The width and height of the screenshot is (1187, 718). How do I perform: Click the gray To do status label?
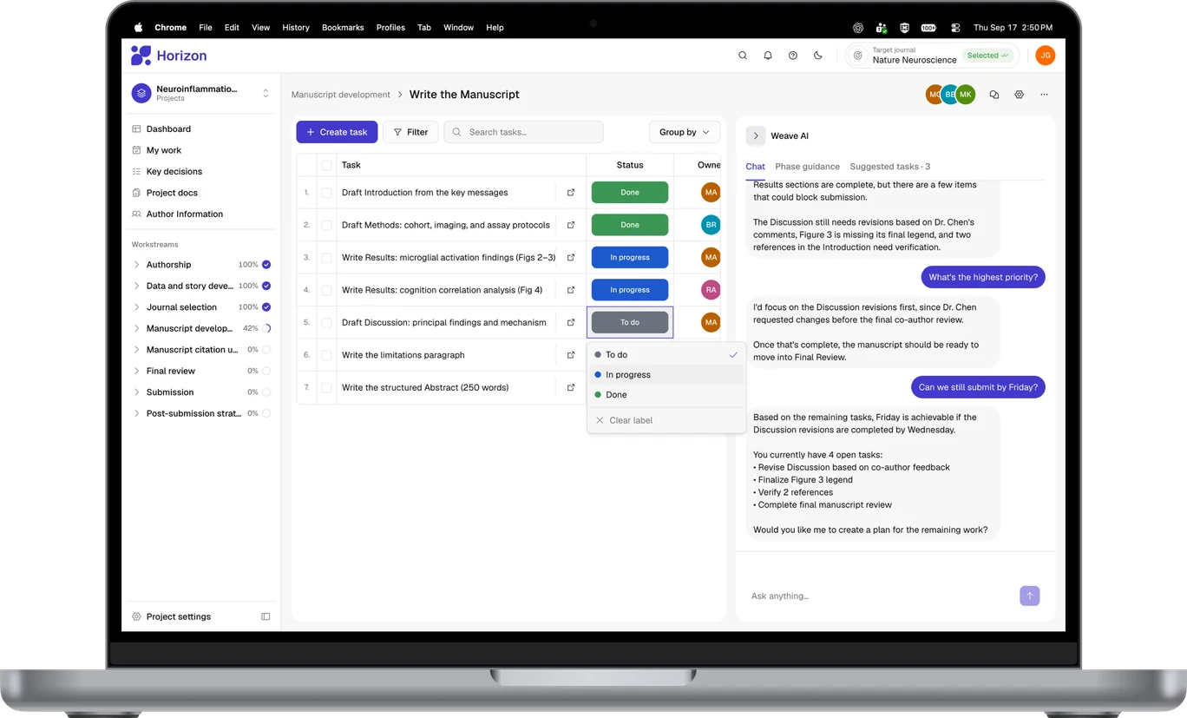[630, 322]
